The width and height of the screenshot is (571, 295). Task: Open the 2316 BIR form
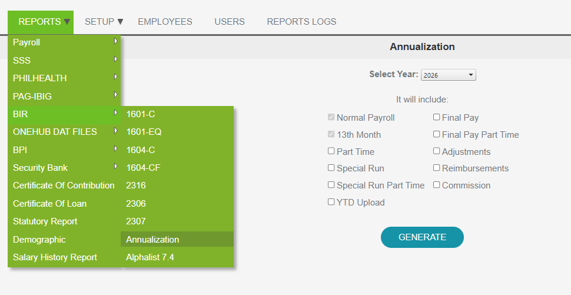tap(136, 185)
